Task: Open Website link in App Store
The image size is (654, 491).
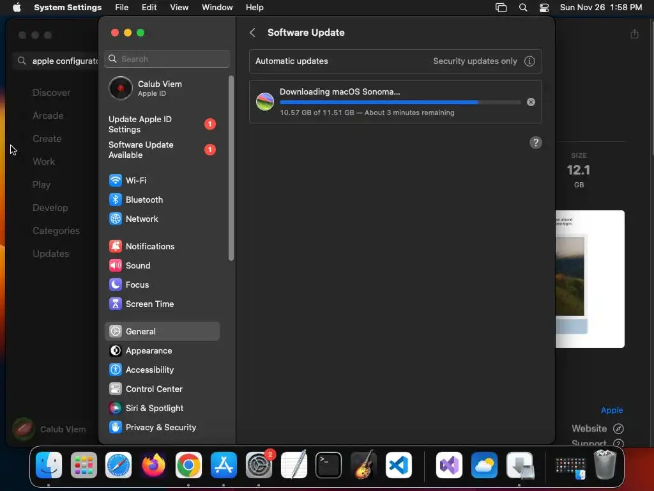Action: [x=597, y=429]
